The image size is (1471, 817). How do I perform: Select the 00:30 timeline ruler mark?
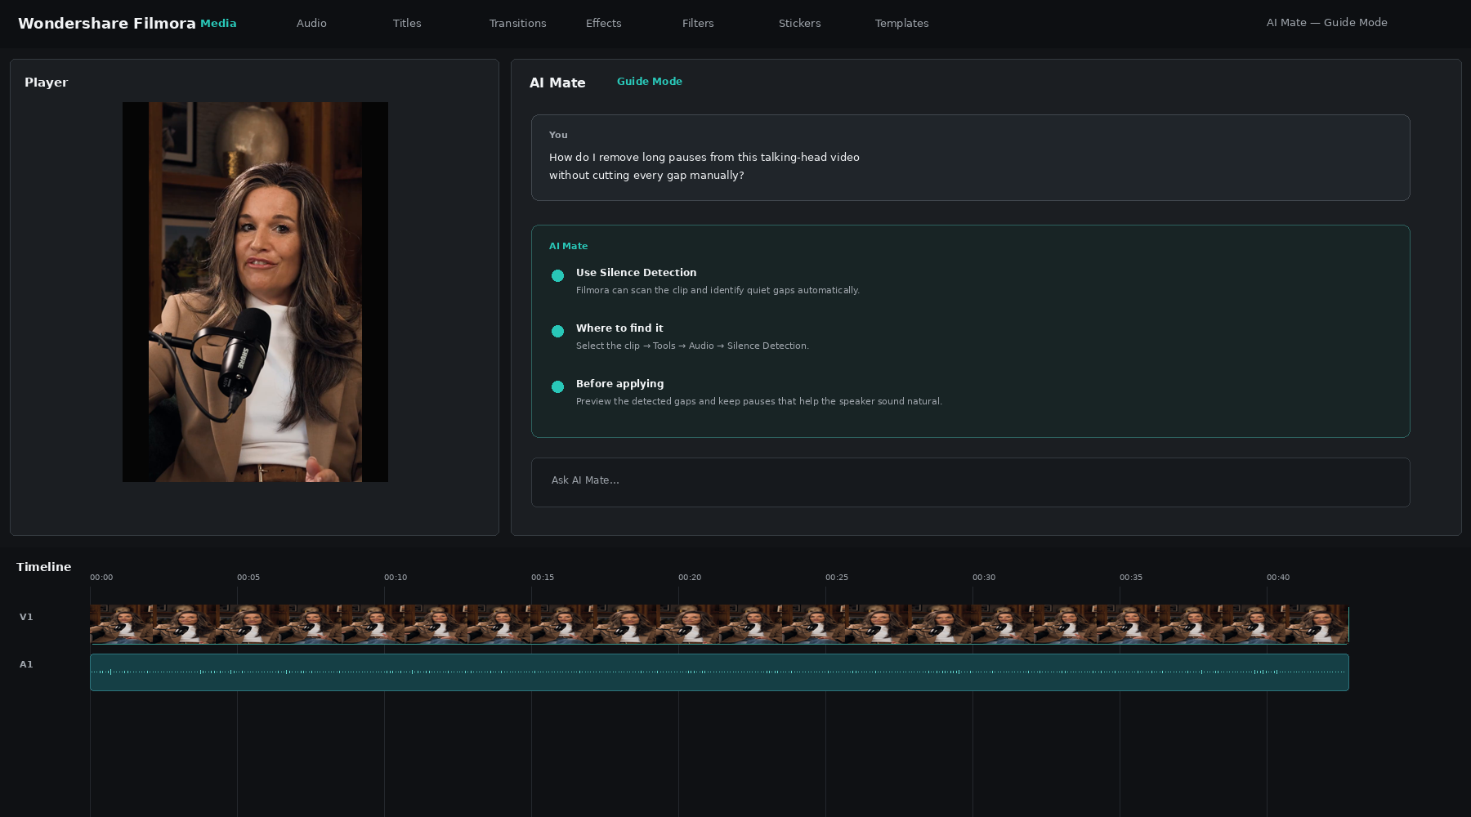(x=984, y=578)
